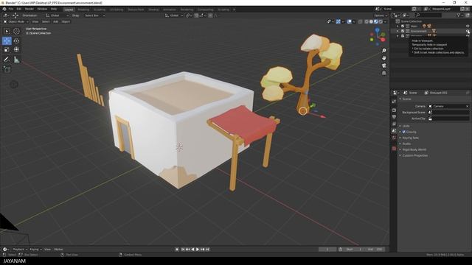This screenshot has width=472, height=265.
Task: Open the viewport Add menu
Action: (x=56, y=21)
